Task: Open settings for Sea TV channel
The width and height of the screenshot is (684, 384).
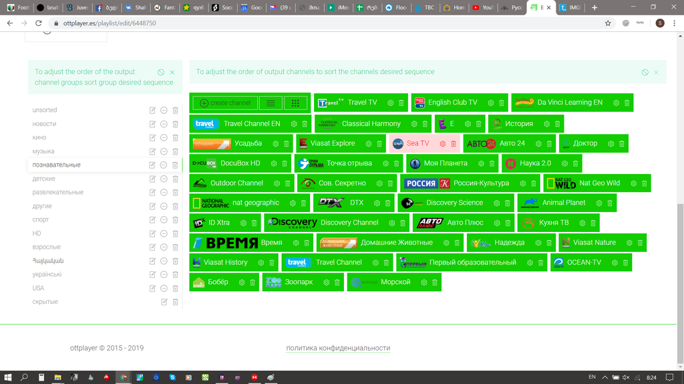Action: click(443, 144)
